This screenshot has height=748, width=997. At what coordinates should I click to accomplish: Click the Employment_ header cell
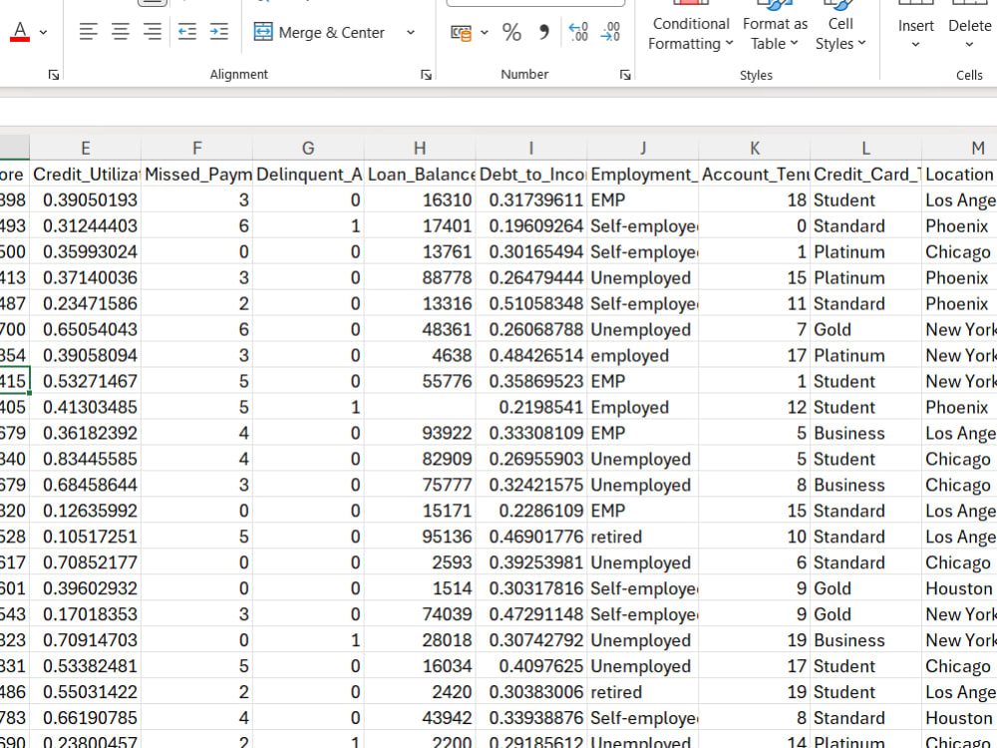(643, 175)
